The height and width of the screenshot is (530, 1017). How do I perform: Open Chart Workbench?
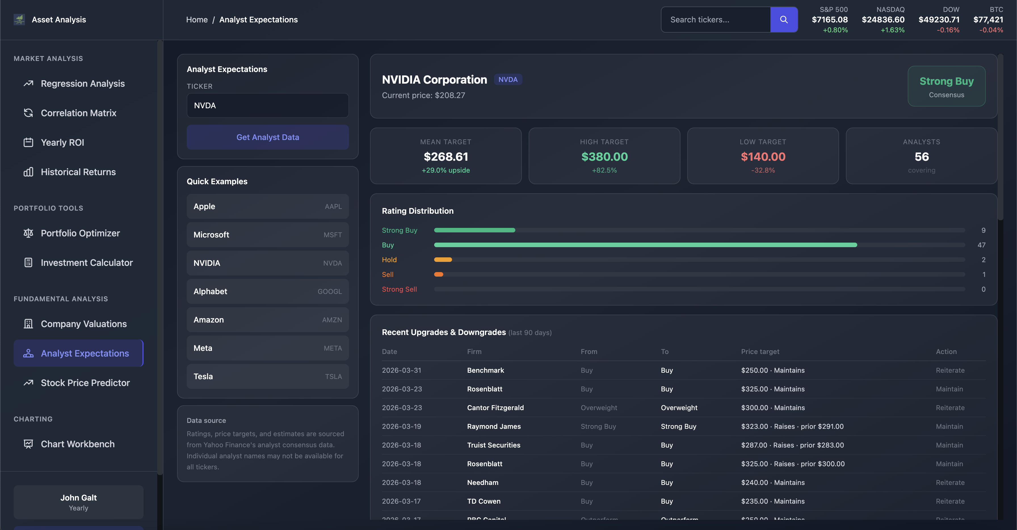[79, 444]
